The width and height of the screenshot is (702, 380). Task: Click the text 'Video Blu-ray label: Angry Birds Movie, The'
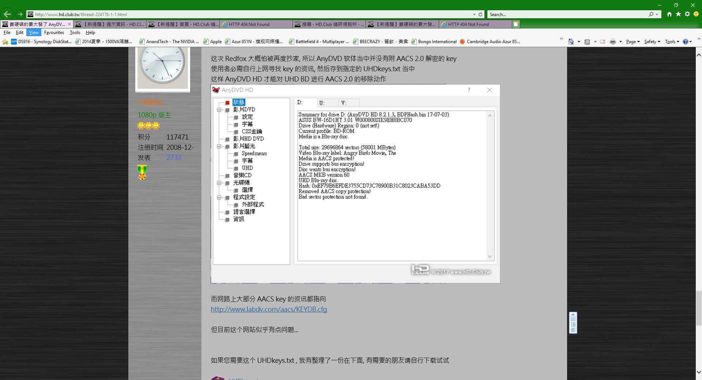[x=347, y=153]
